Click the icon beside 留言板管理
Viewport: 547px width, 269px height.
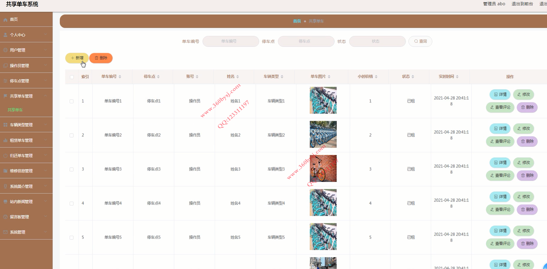pyautogui.click(x=6, y=217)
